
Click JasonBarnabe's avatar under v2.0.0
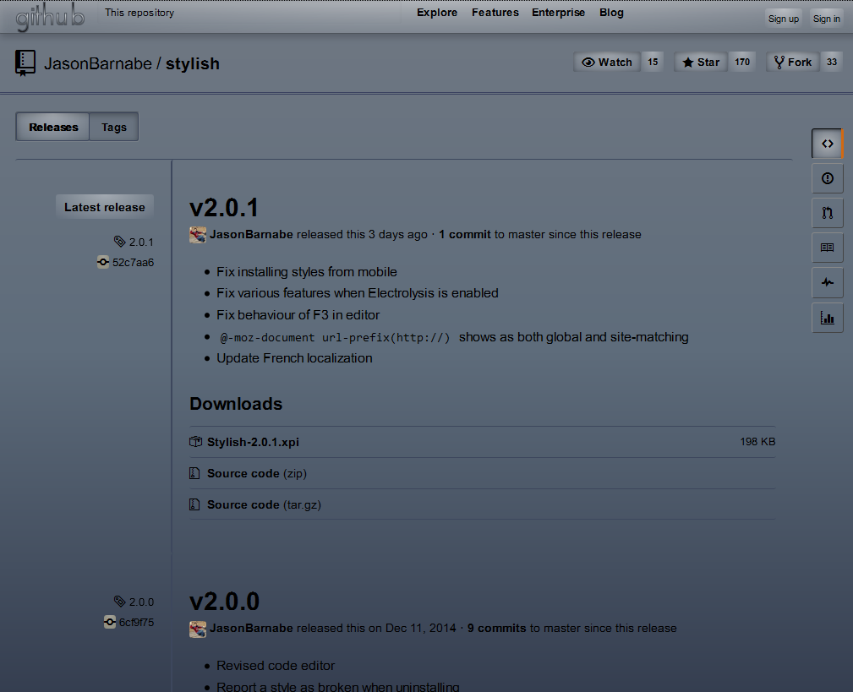click(198, 629)
